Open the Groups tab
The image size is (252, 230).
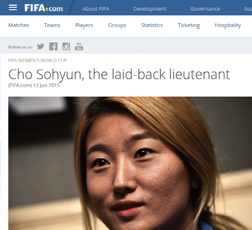point(117,25)
